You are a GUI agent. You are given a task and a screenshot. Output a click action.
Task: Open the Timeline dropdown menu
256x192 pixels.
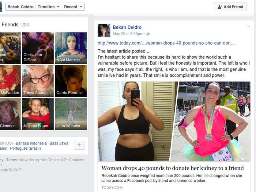click(49, 7)
